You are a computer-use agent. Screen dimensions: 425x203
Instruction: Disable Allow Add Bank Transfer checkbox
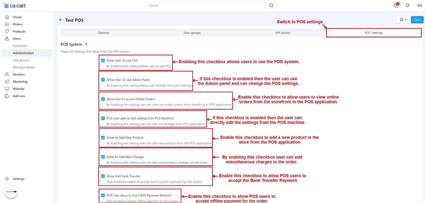(103, 176)
